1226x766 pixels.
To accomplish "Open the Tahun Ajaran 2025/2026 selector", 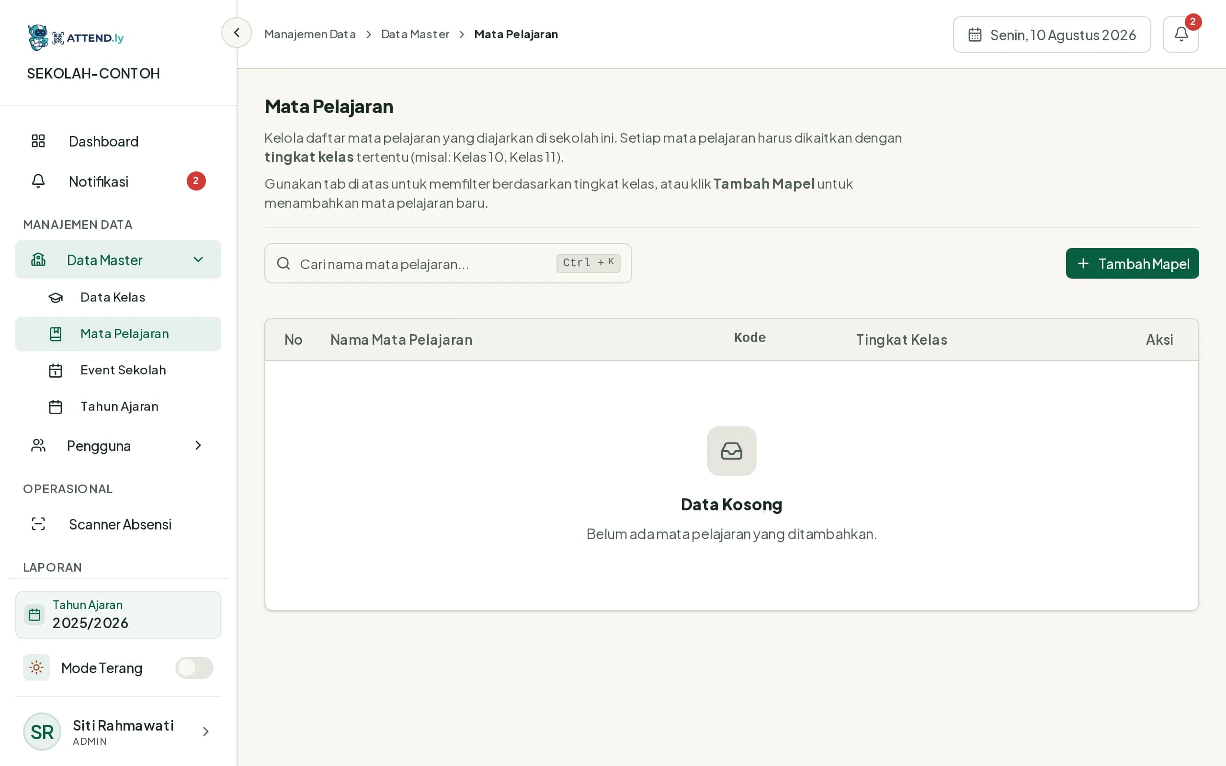I will tap(118, 615).
